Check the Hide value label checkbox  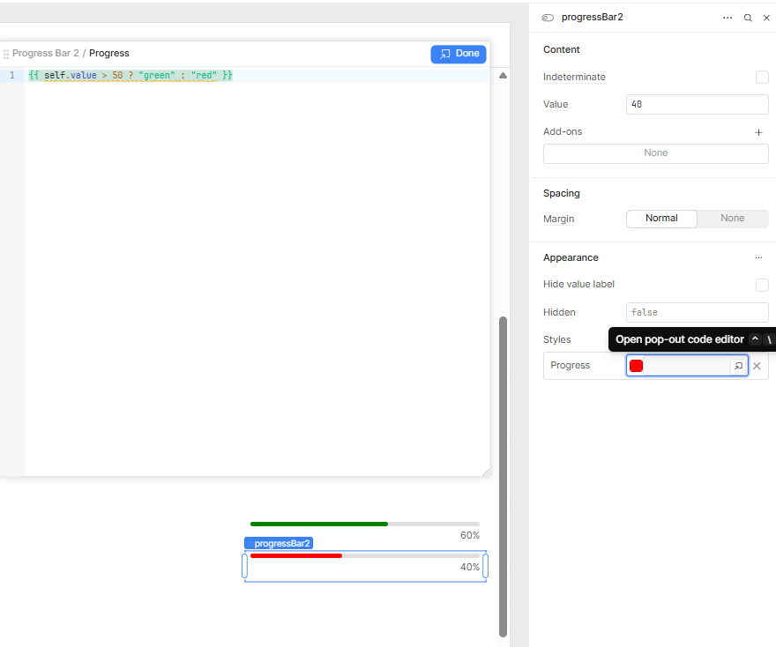(x=762, y=285)
